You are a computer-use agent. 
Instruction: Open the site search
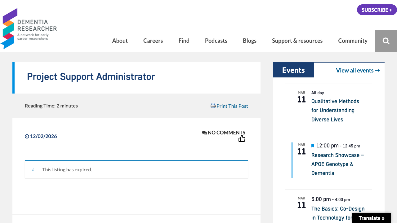(x=386, y=41)
